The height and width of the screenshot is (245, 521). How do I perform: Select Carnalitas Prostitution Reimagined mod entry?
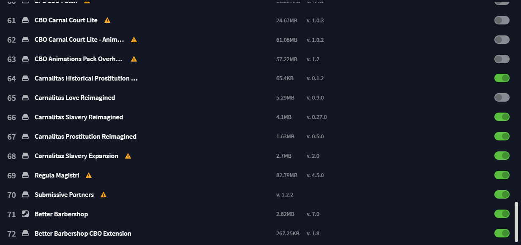click(85, 137)
